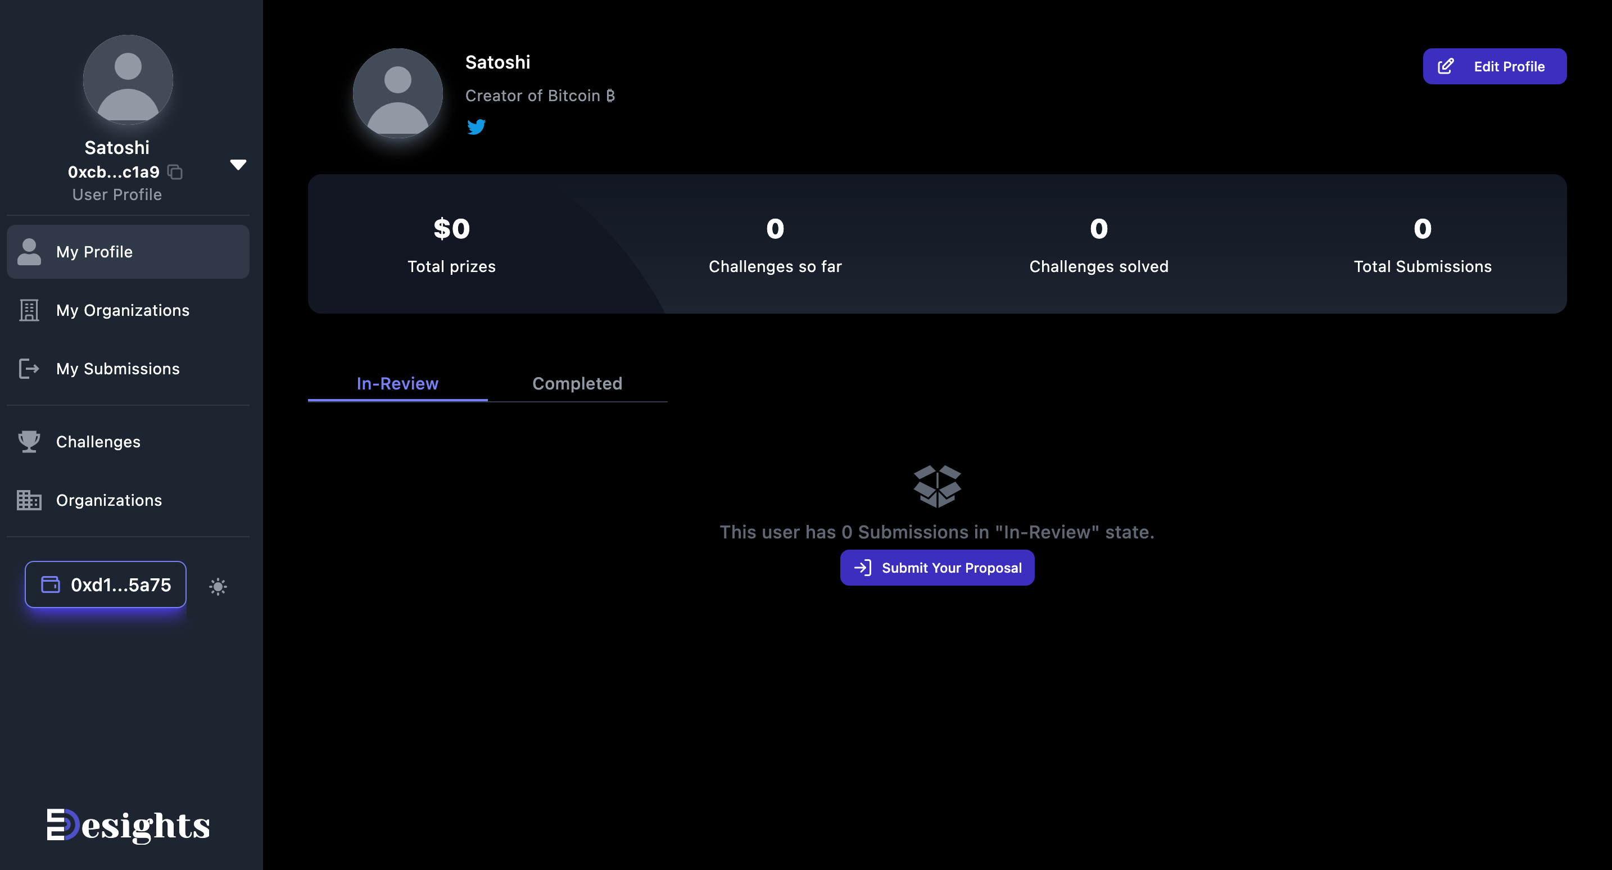The height and width of the screenshot is (870, 1612).
Task: Copy the wallet address 0xcb...c1a9
Action: [175, 171]
